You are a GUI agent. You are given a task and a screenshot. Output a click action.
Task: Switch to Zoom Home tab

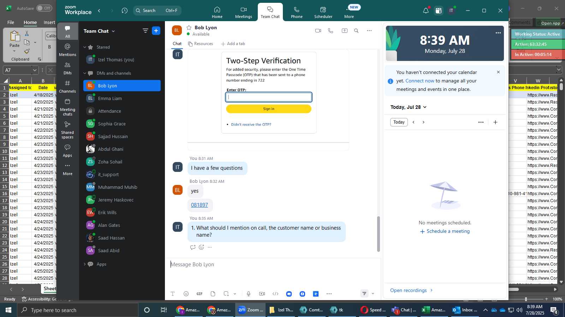pos(217,12)
